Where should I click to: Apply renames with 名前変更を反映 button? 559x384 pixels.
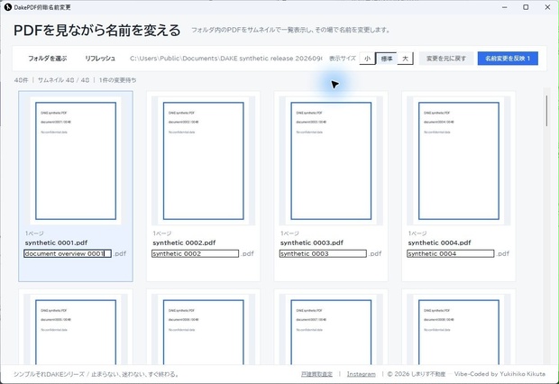(508, 59)
